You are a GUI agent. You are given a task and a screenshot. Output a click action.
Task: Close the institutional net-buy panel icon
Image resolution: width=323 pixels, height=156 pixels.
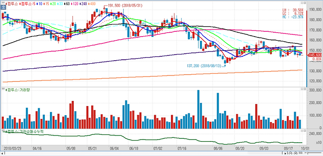pos(304,131)
